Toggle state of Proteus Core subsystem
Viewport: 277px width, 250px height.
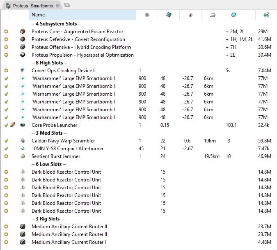click(x=6, y=32)
